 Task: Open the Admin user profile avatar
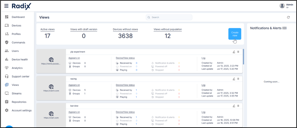click(282, 6)
